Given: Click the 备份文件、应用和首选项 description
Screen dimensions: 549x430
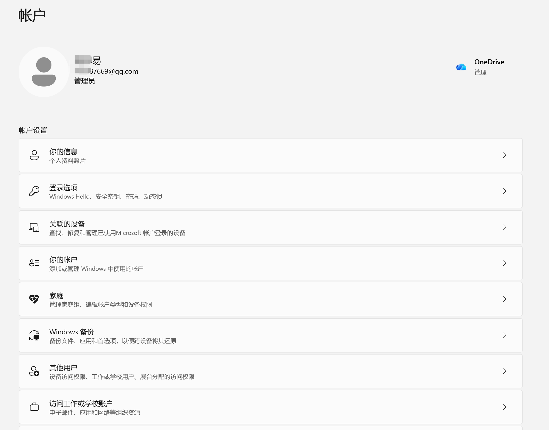Looking at the screenshot, I should (113, 341).
